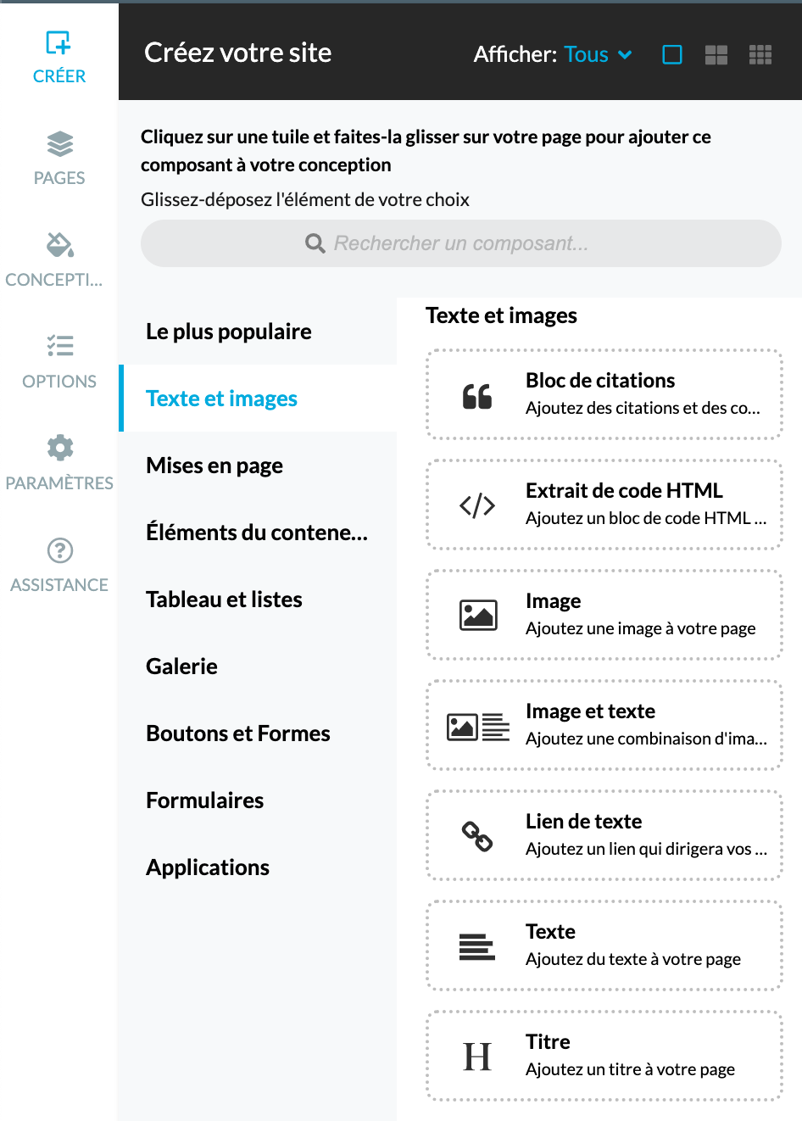The image size is (802, 1121).
Task: Open the Afficher Tous dropdown
Action: [595, 54]
